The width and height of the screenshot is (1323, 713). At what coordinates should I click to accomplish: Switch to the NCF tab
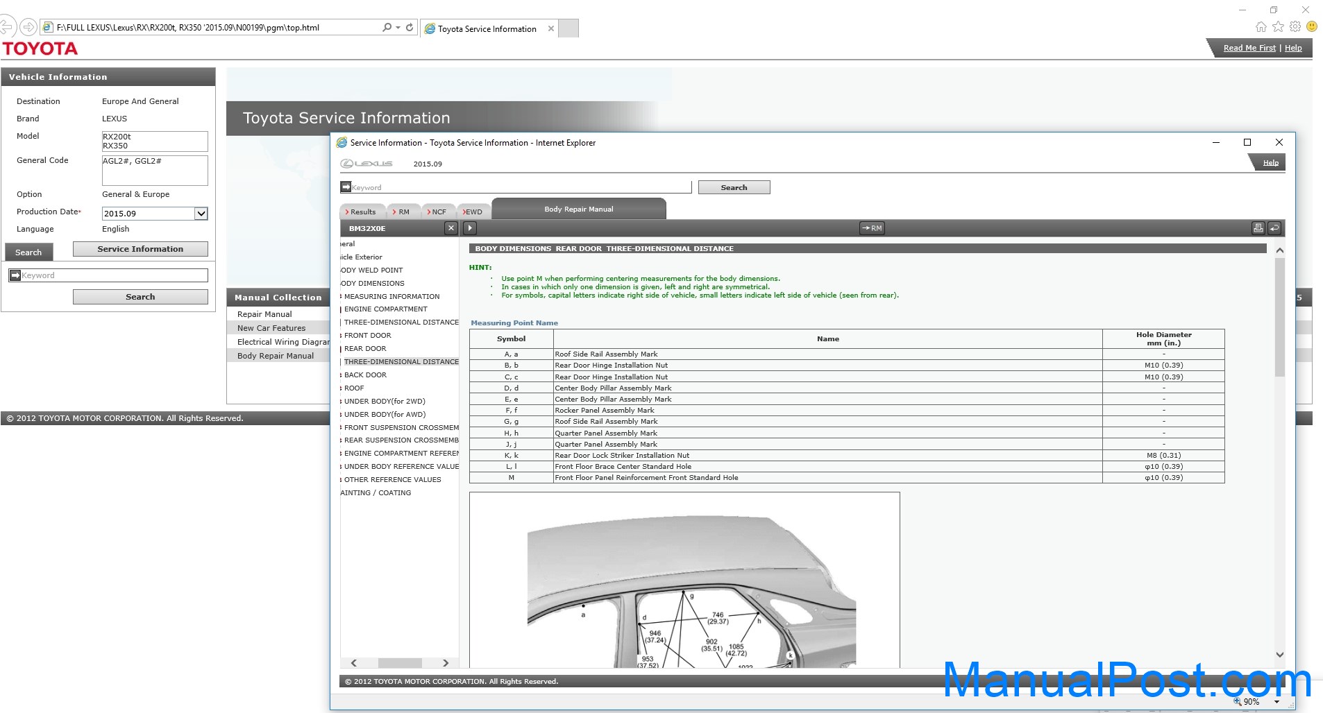click(437, 212)
